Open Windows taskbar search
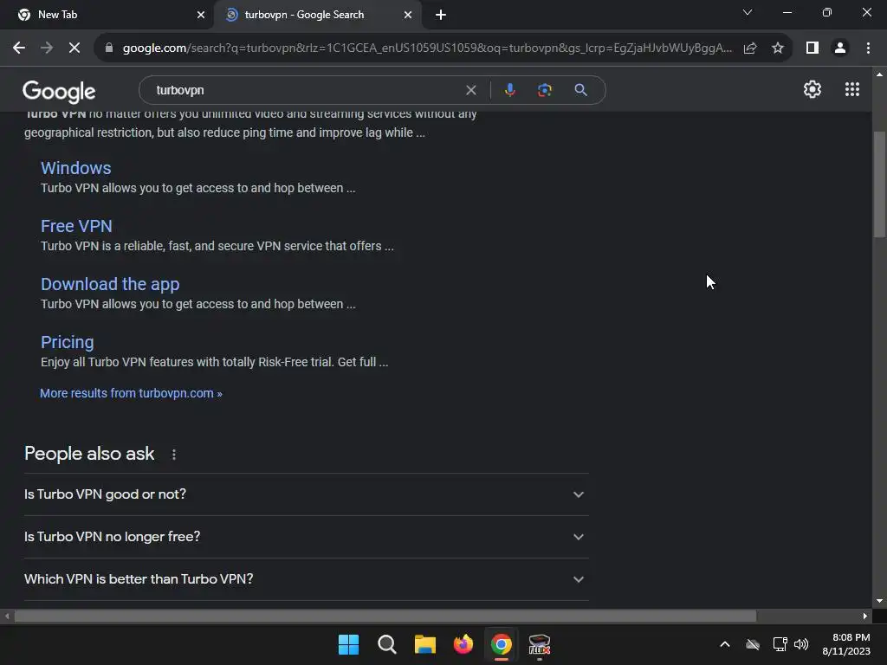Screen dimensions: 887x665 click(x=387, y=644)
